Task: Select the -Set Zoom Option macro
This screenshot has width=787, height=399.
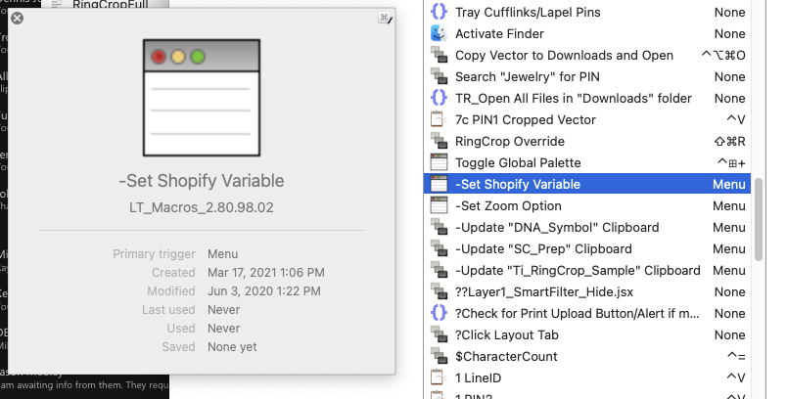Action: (587, 206)
